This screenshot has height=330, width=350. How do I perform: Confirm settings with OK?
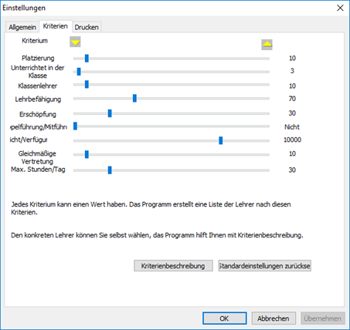pos(224,318)
